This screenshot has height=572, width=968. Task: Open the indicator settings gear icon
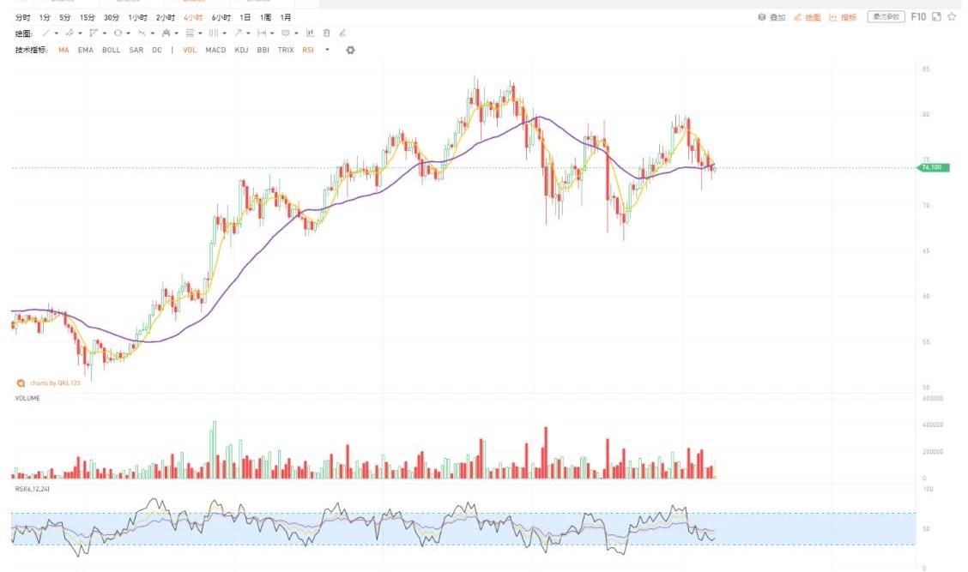[350, 50]
